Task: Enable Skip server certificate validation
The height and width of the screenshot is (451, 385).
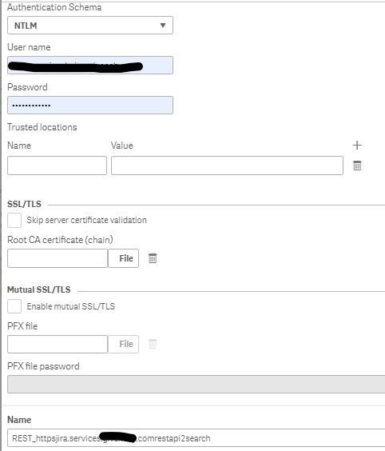Action: (x=14, y=221)
